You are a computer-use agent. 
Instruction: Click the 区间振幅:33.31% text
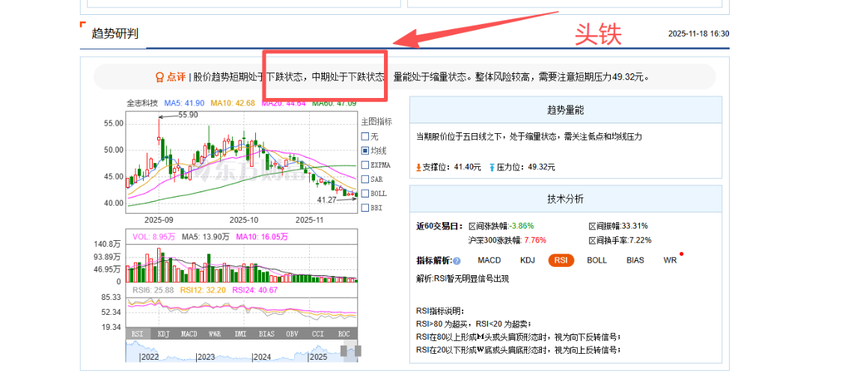(618, 226)
